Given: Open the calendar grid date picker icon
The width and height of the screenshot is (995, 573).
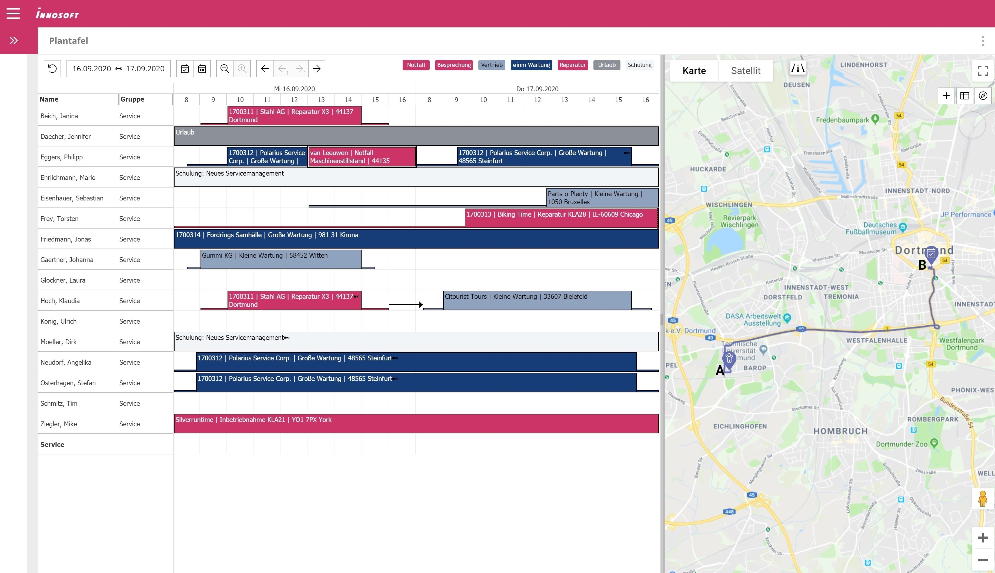Looking at the screenshot, I should [x=202, y=69].
